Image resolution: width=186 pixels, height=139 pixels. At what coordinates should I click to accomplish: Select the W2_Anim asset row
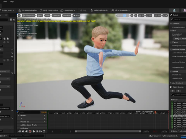(178, 127)
